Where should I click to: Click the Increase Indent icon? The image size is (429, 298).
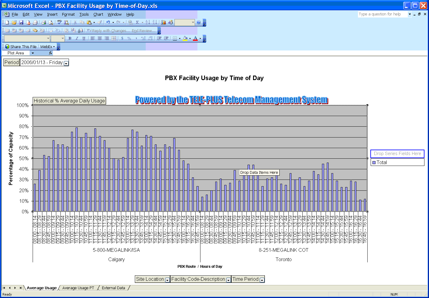click(x=166, y=38)
